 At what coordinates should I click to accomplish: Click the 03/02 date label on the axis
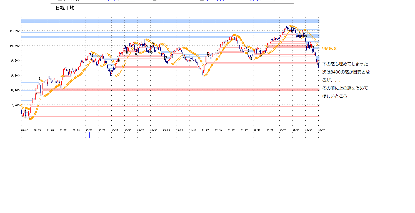click(24, 130)
